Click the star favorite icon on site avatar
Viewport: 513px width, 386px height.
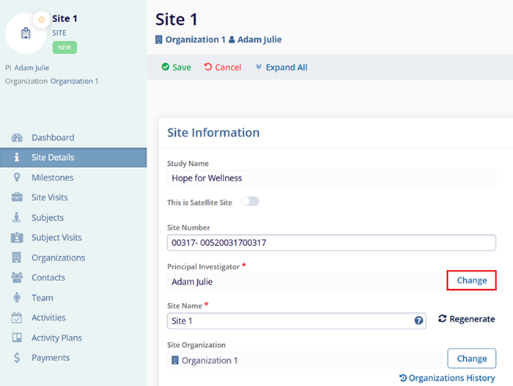click(42, 19)
